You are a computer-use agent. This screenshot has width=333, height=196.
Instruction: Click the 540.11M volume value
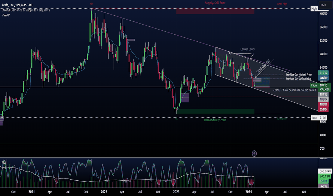click(x=324, y=176)
